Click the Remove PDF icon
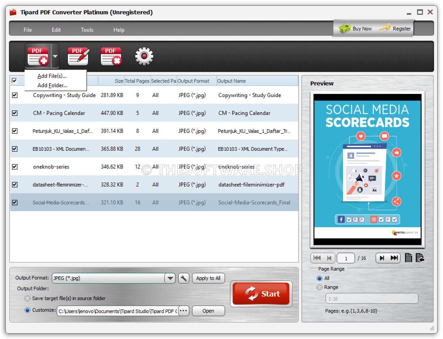443x339 pixels. click(111, 56)
